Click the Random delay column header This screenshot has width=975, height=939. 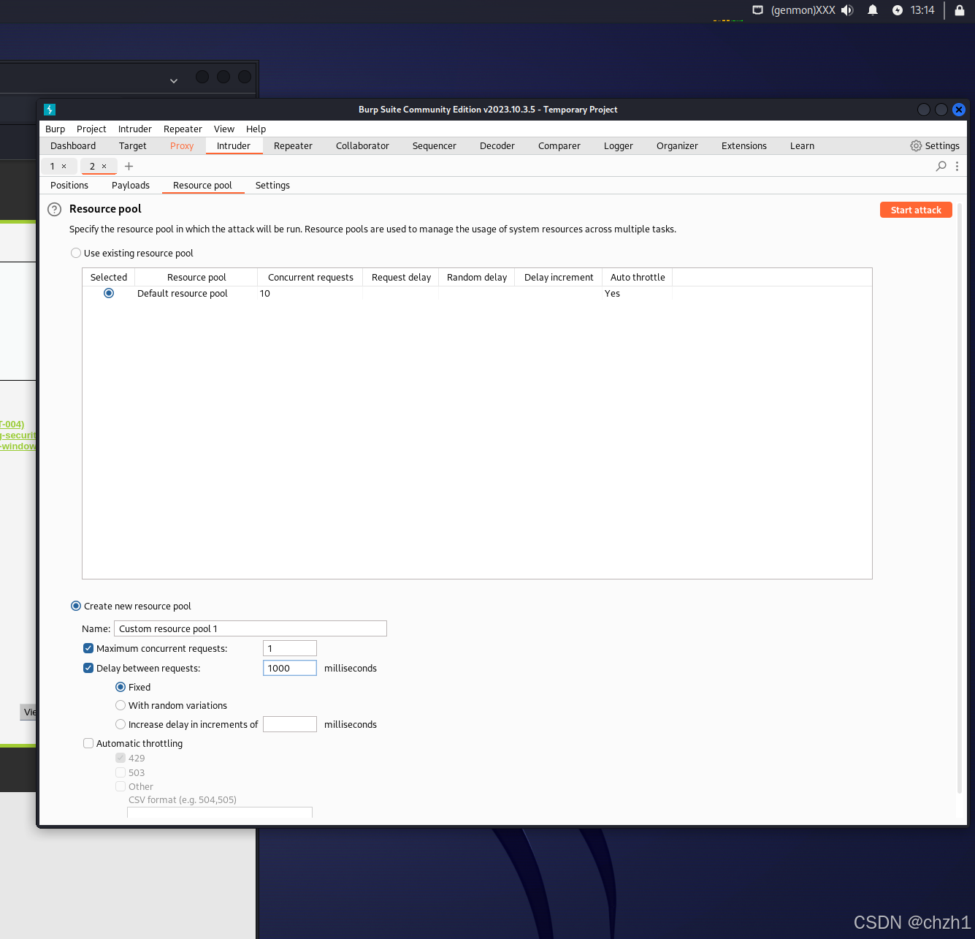(477, 278)
